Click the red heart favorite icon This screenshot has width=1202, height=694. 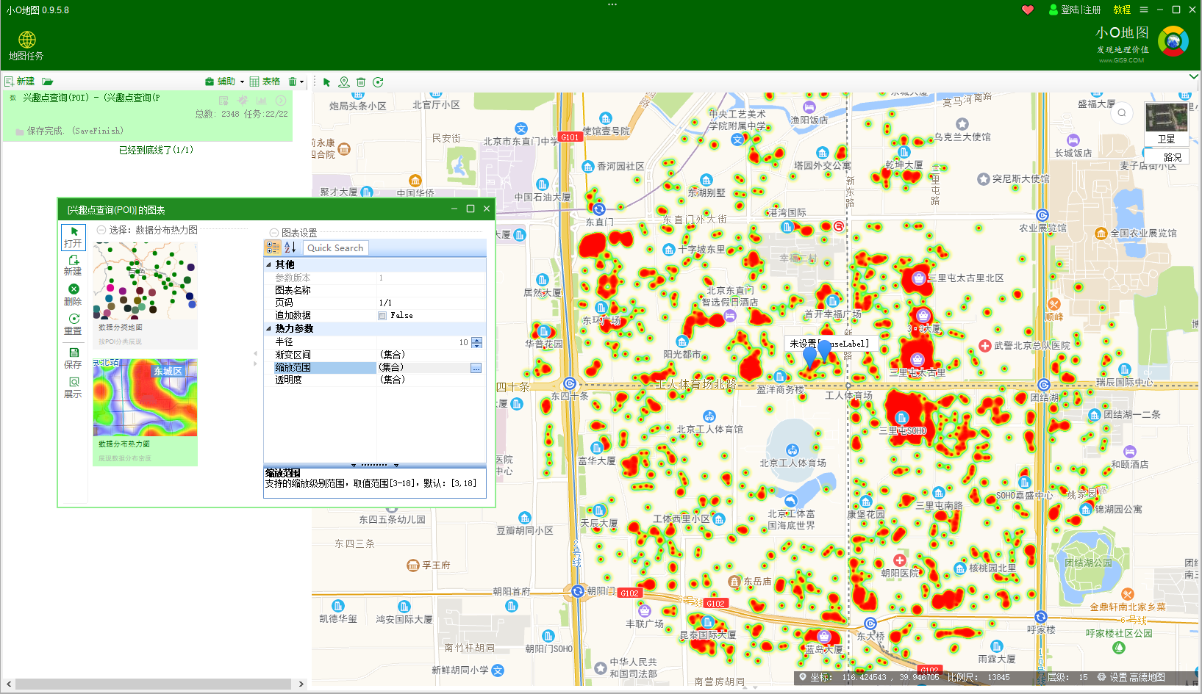click(x=1028, y=10)
